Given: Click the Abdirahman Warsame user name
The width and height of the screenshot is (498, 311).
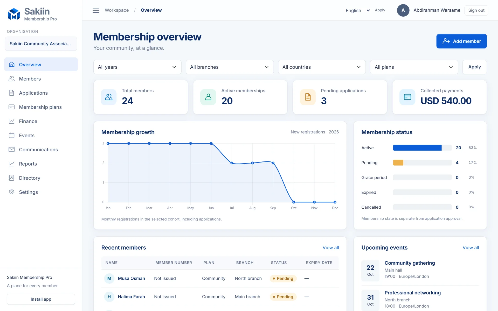Looking at the screenshot, I should [x=437, y=10].
